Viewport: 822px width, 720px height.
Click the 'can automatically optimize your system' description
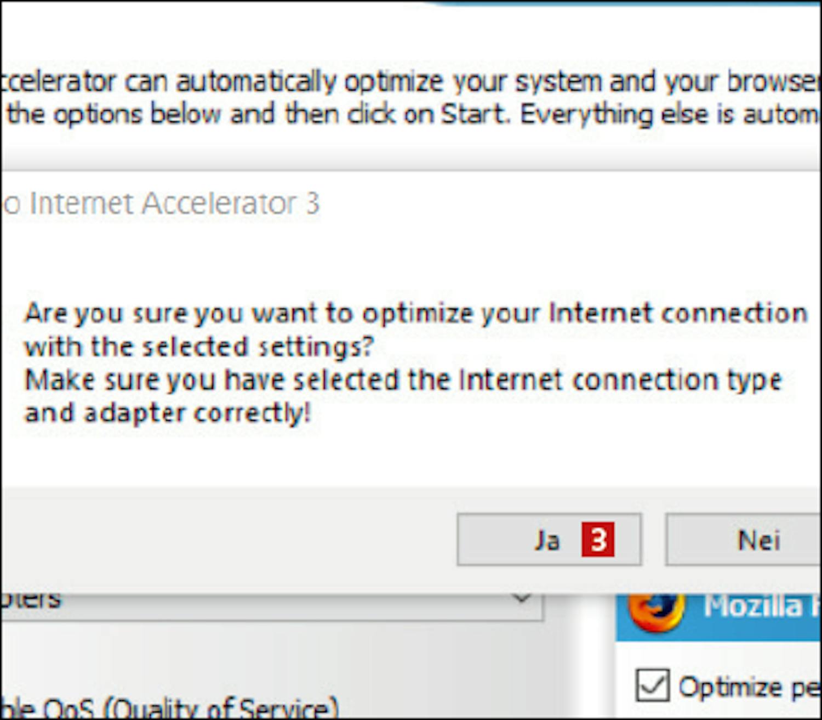[411, 82]
